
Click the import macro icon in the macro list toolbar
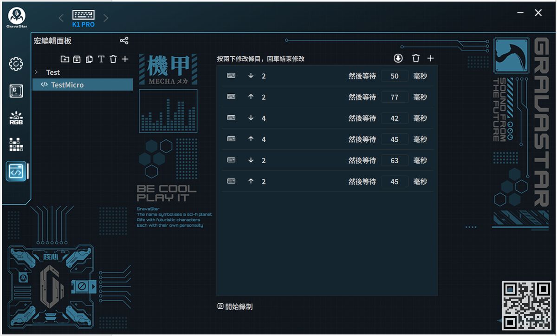pyautogui.click(x=77, y=59)
